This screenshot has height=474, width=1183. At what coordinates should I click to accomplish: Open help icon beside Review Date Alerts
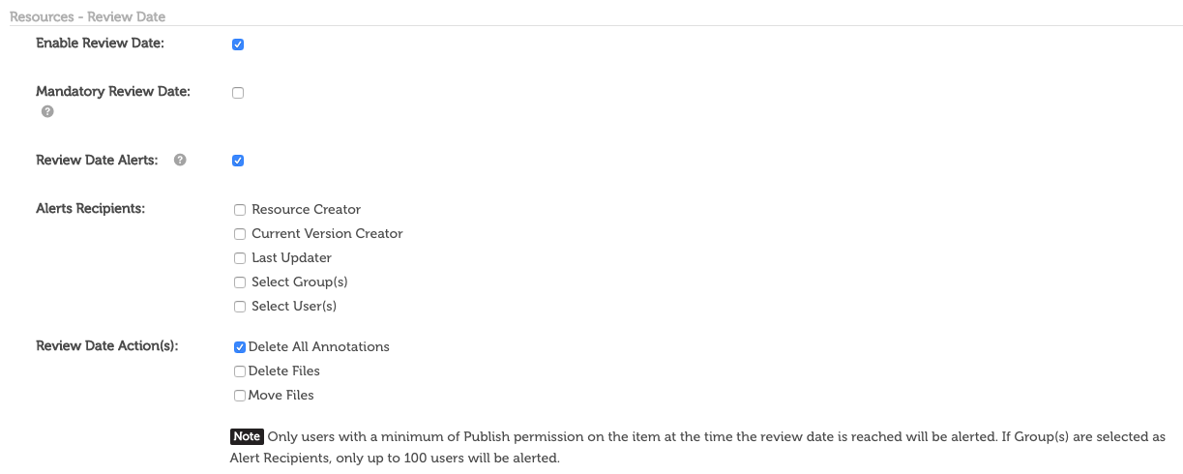coord(180,160)
